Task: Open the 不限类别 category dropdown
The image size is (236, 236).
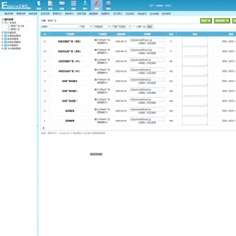Action: coord(102,27)
